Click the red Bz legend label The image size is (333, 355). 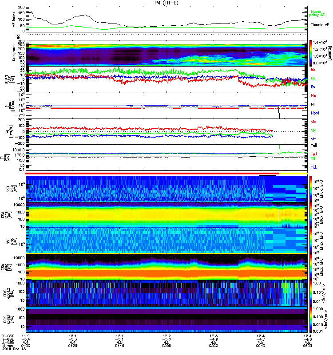point(313,70)
